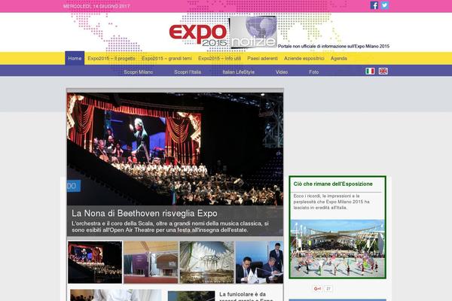
Task: Open Expo2015 – Il progetto menu
Action: coord(111,59)
